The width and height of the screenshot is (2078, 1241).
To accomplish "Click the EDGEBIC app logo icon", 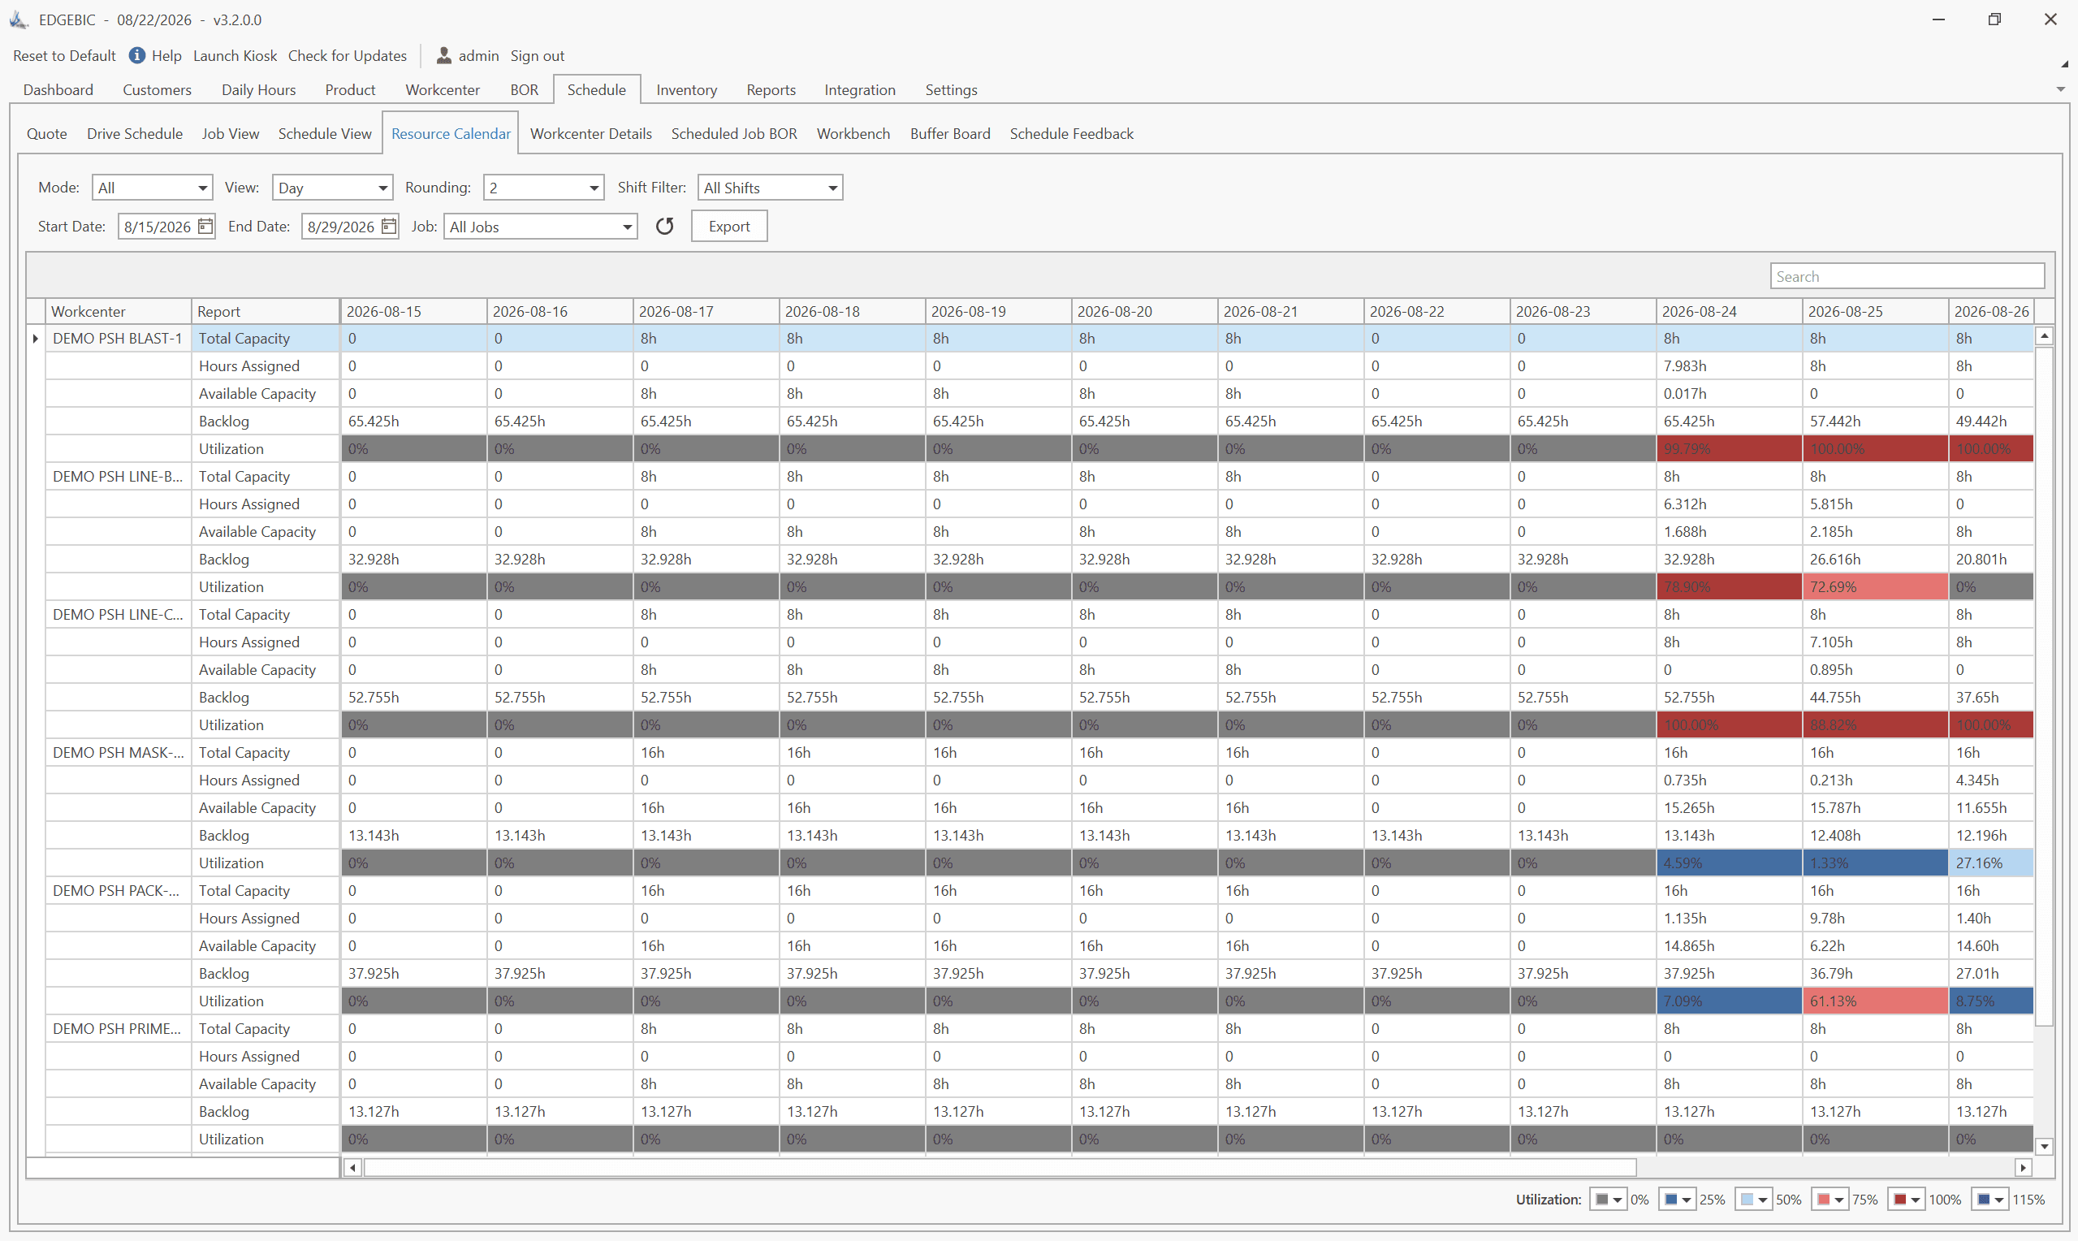I will 19,19.
